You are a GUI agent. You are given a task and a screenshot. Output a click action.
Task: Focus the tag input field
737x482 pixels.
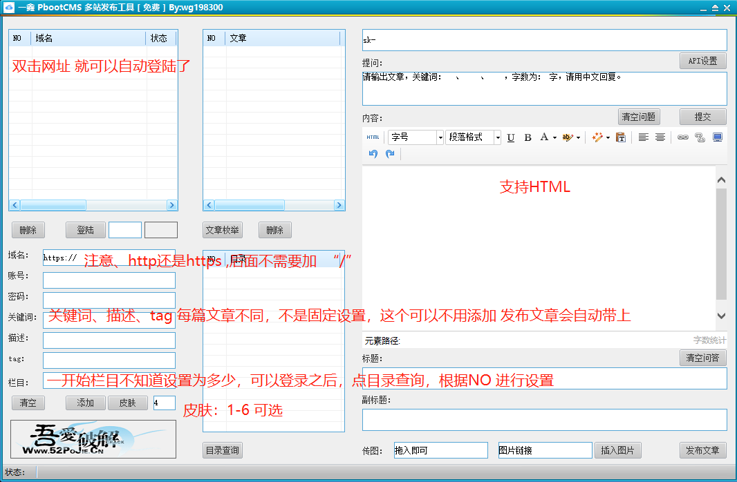pyautogui.click(x=109, y=360)
